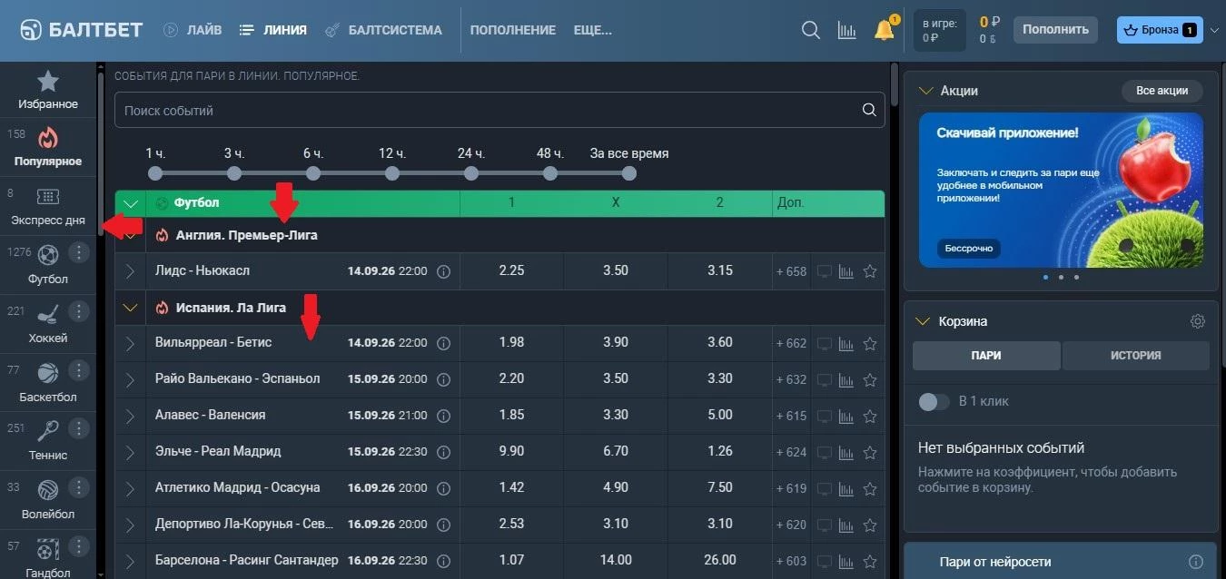
Task: Open the ЕЩЕ... menu
Action: tap(593, 30)
